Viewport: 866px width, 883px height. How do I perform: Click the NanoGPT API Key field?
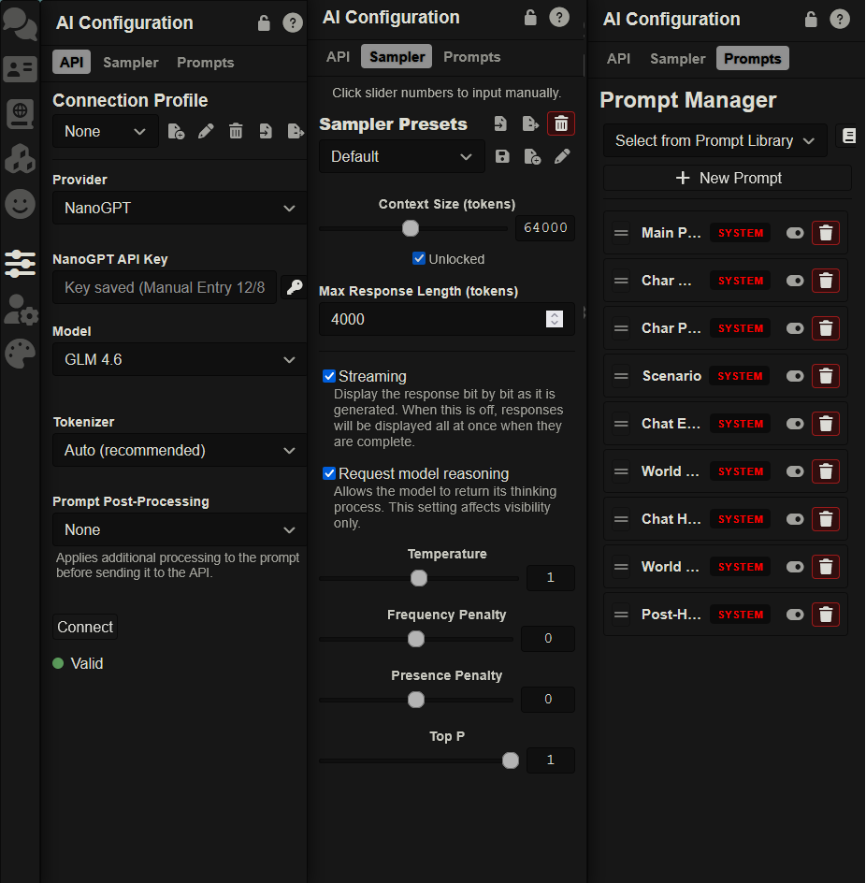point(165,287)
